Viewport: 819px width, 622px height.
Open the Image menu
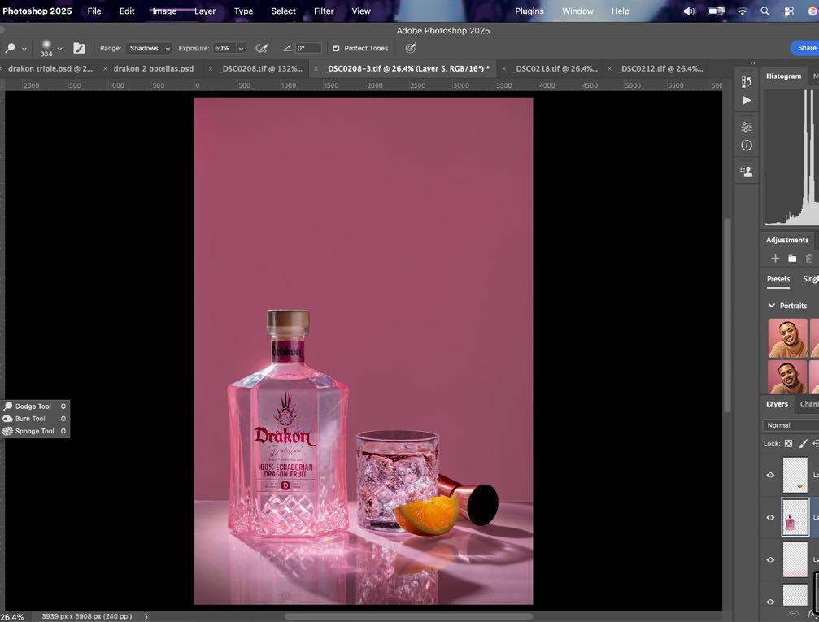click(164, 11)
